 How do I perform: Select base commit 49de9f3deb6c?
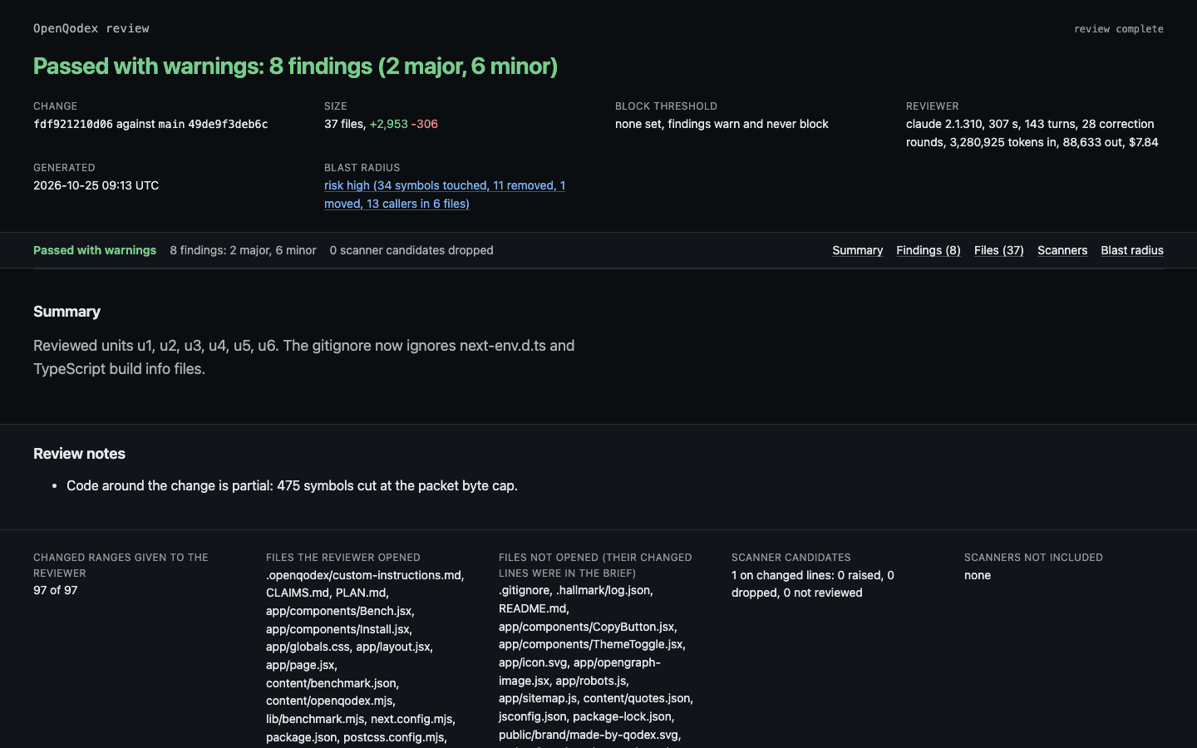point(228,124)
